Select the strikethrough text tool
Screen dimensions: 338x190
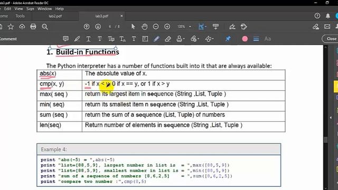(x=100, y=39)
